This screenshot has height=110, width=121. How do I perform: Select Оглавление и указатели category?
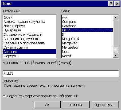30,35
